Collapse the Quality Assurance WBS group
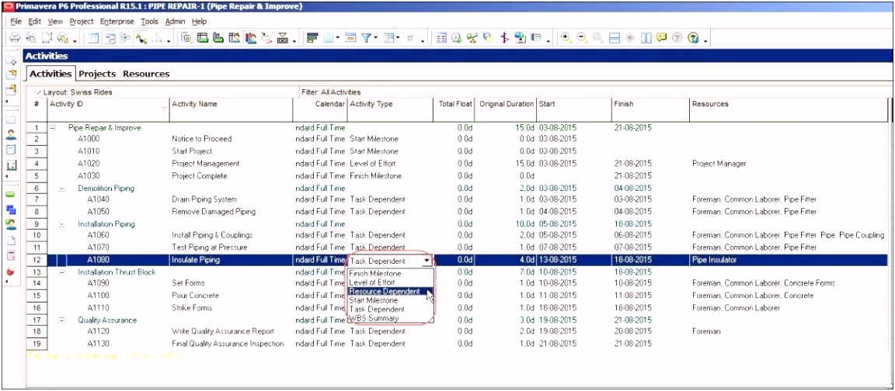The image size is (895, 391). click(62, 320)
